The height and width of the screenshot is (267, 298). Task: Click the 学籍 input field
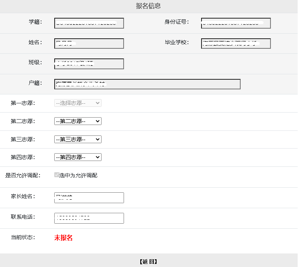pos(89,23)
